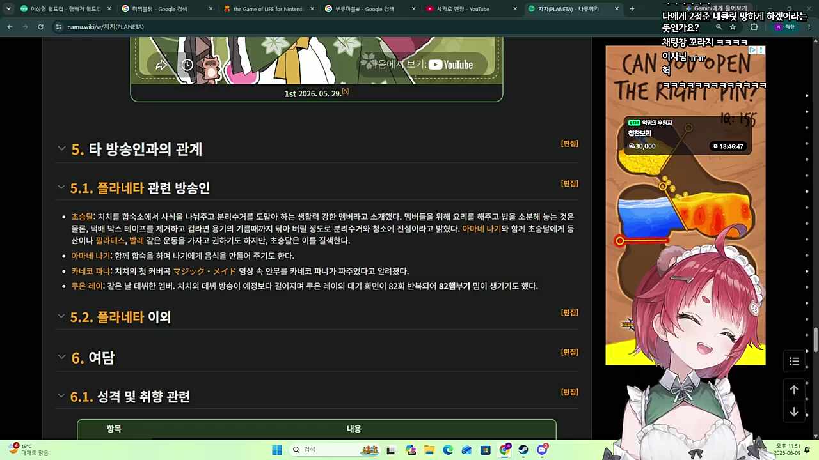Open footnote 5 next to the date
This screenshot has height=460, width=819.
(346, 91)
